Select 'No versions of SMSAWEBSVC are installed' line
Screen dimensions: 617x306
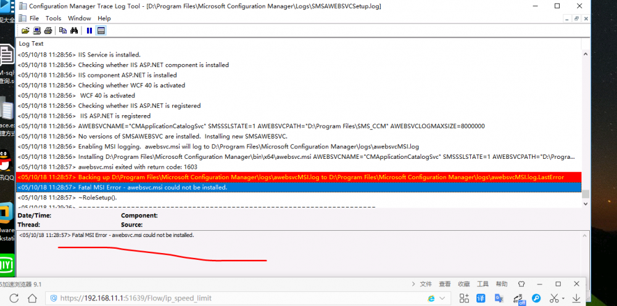(299, 136)
